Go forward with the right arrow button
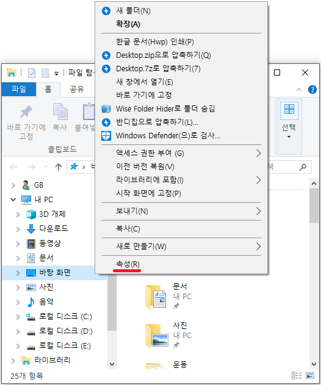The height and width of the screenshot is (385, 321). (32, 167)
